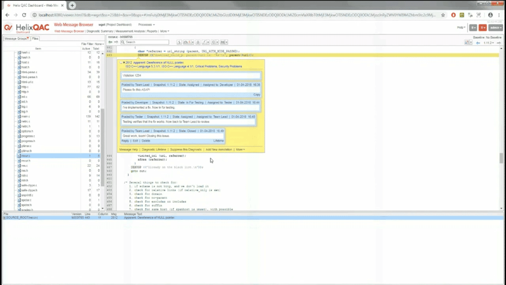Open the Processes dropdown menu

[x=146, y=25]
